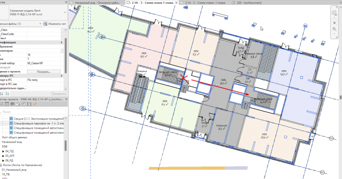Click Применить (Apply) button
The height and width of the screenshot is (179, 342).
[59, 94]
